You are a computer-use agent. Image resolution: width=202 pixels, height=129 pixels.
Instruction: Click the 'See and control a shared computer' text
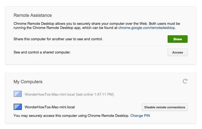coord(42,52)
